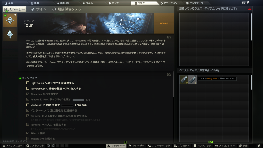Select the Tour chapter compass icon
Viewport: 263px width, 148px height.
pos(10,20)
